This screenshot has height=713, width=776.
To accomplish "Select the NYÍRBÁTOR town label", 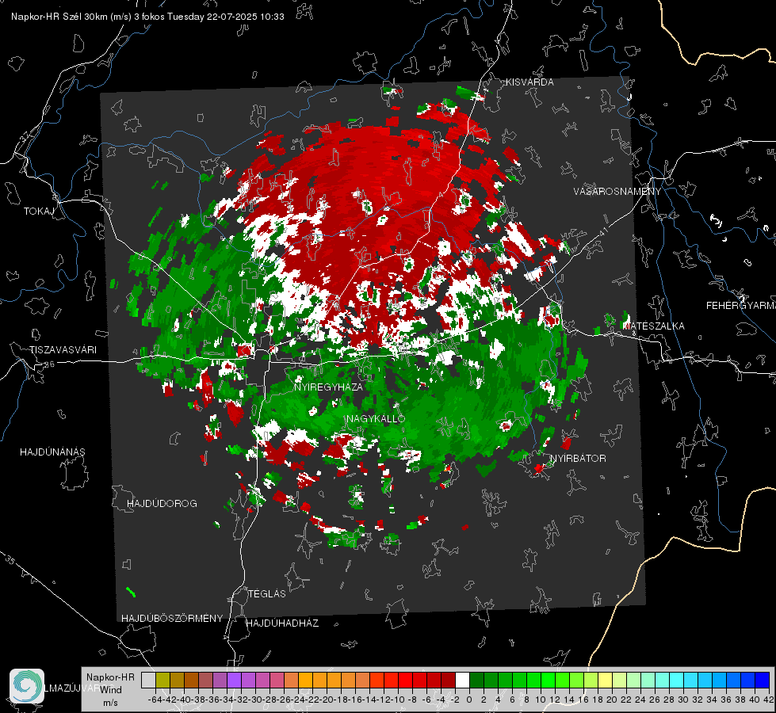I will [578, 459].
